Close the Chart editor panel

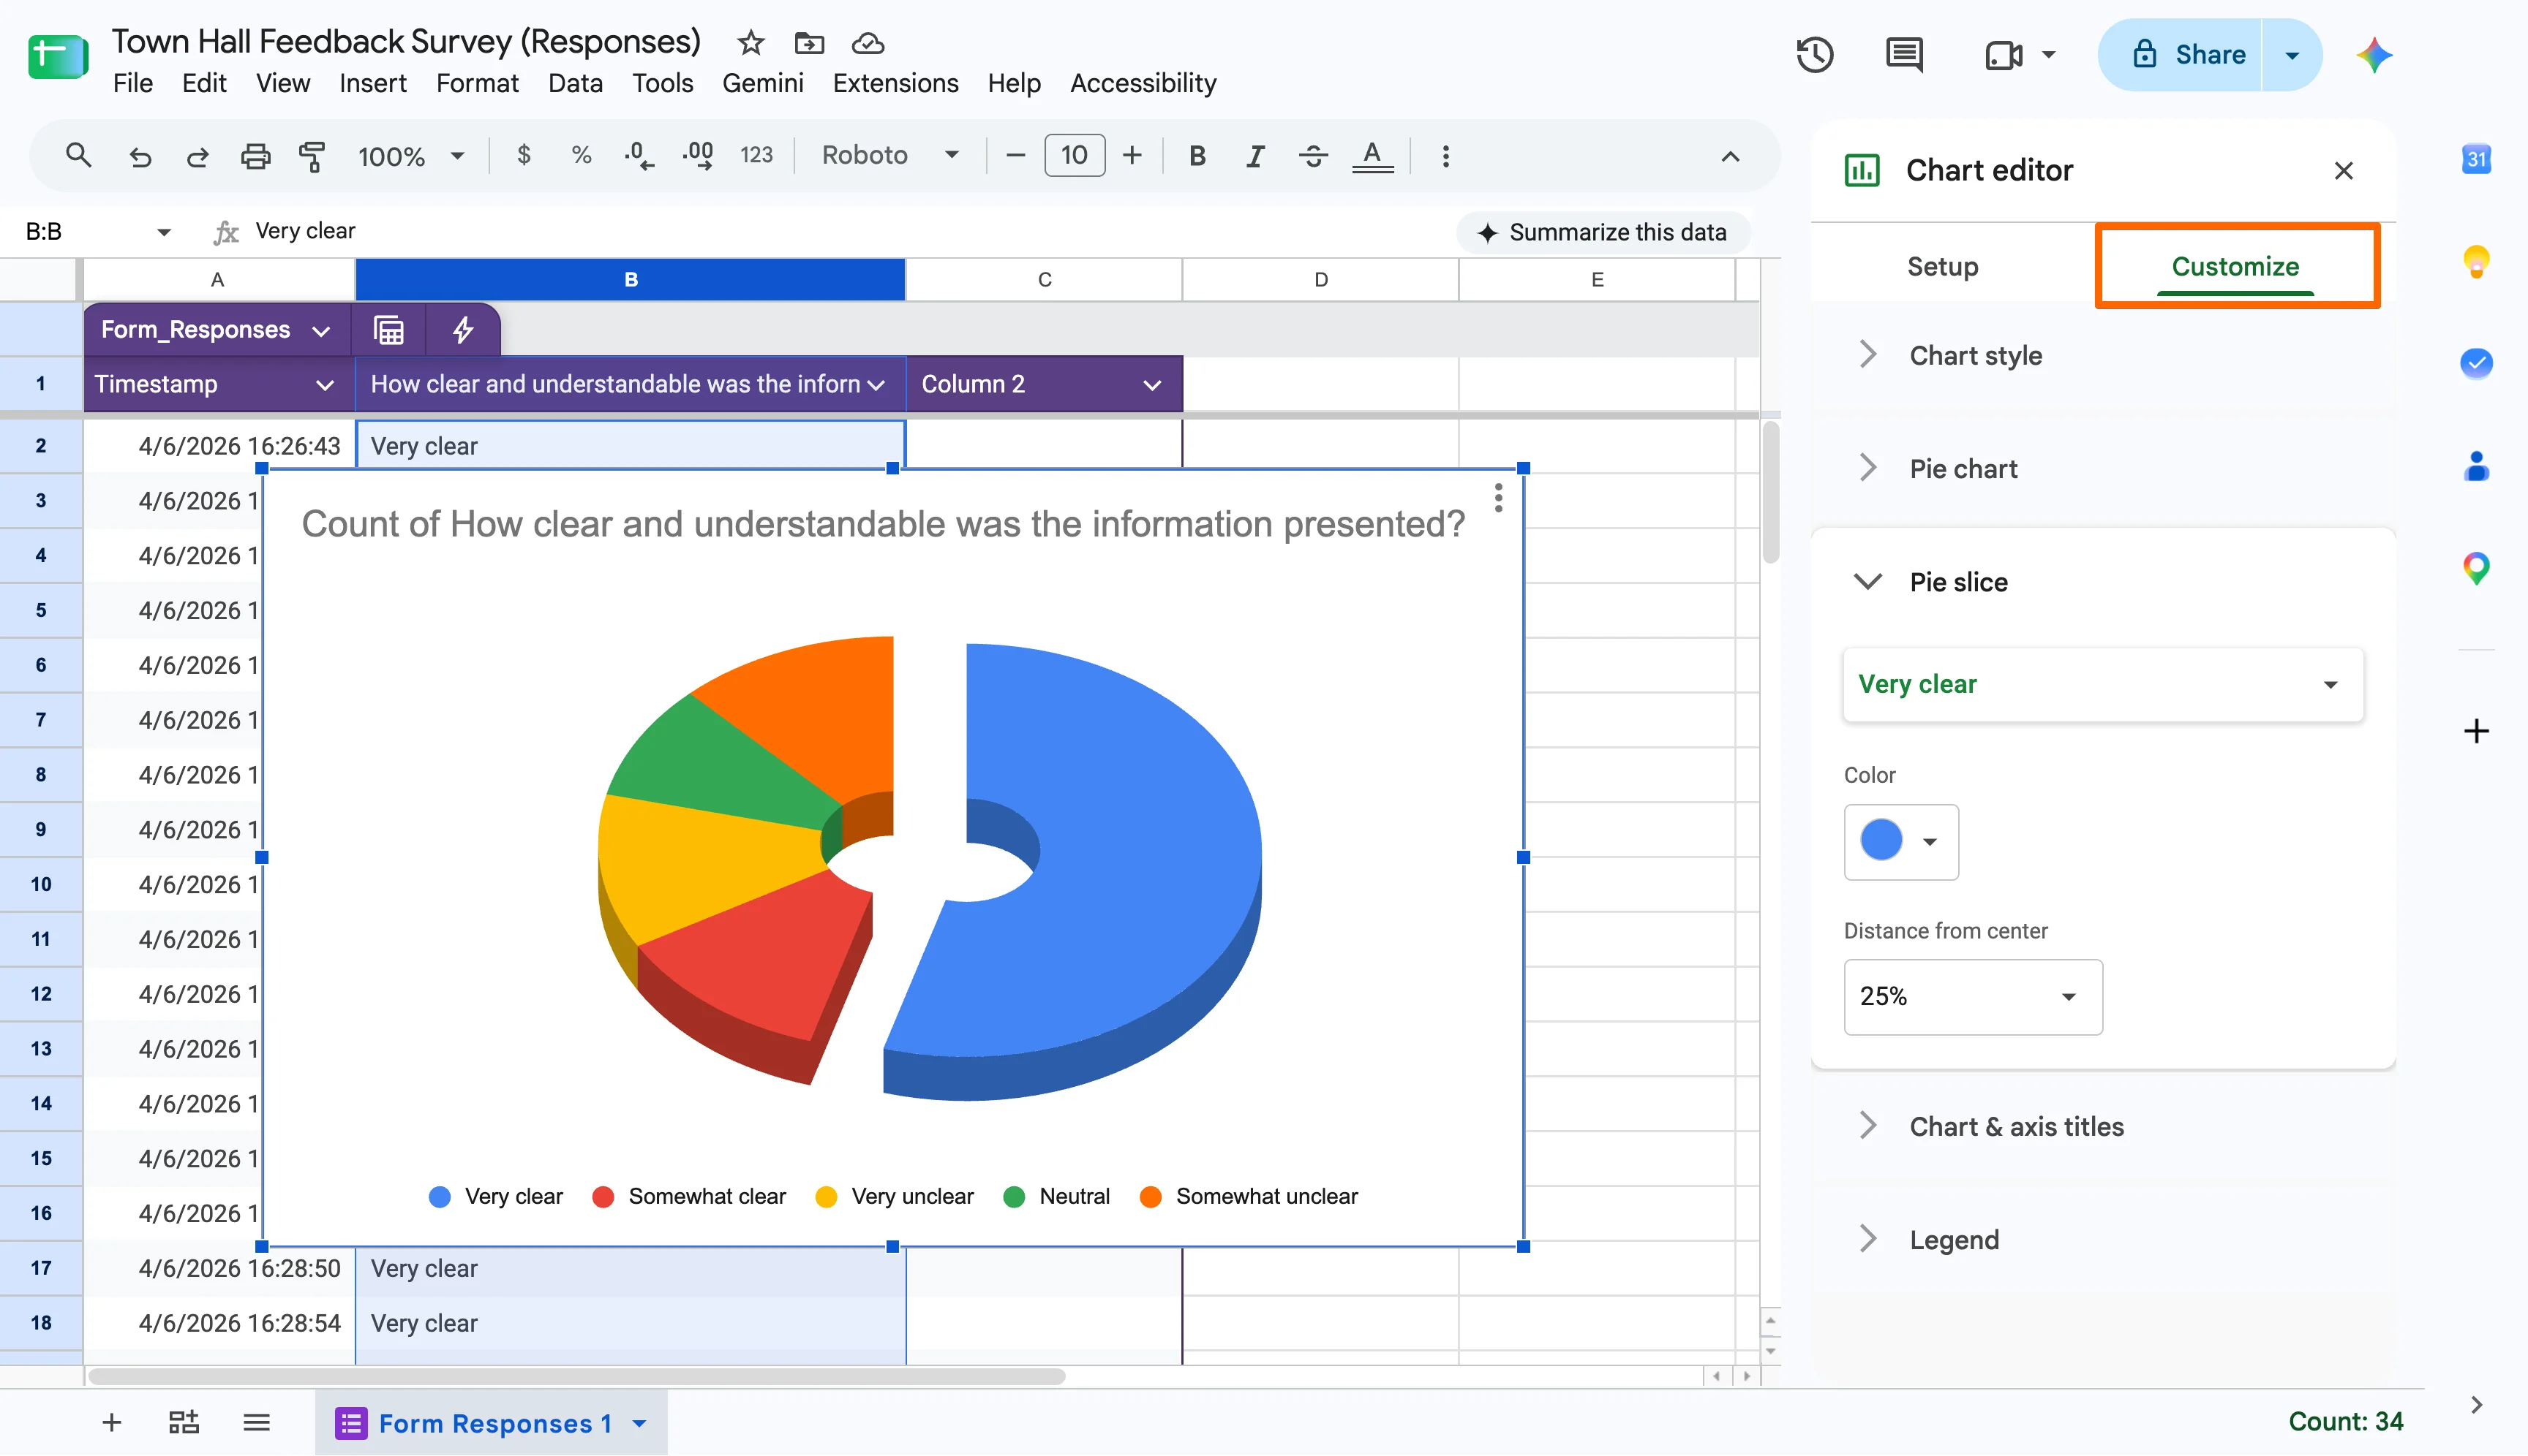pos(2343,171)
